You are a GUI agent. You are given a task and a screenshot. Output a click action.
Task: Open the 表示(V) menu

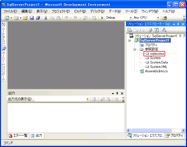[x=42, y=11]
